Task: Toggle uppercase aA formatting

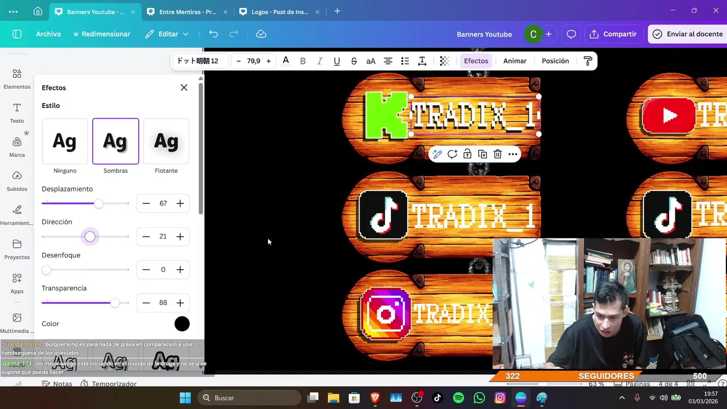Action: [x=371, y=61]
